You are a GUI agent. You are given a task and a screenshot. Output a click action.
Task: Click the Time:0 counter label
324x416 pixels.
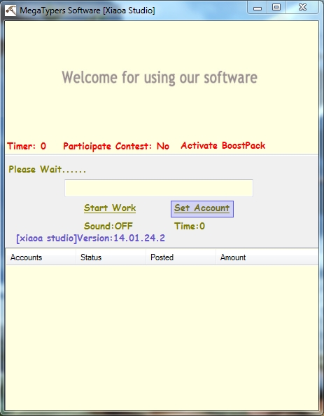tap(190, 226)
